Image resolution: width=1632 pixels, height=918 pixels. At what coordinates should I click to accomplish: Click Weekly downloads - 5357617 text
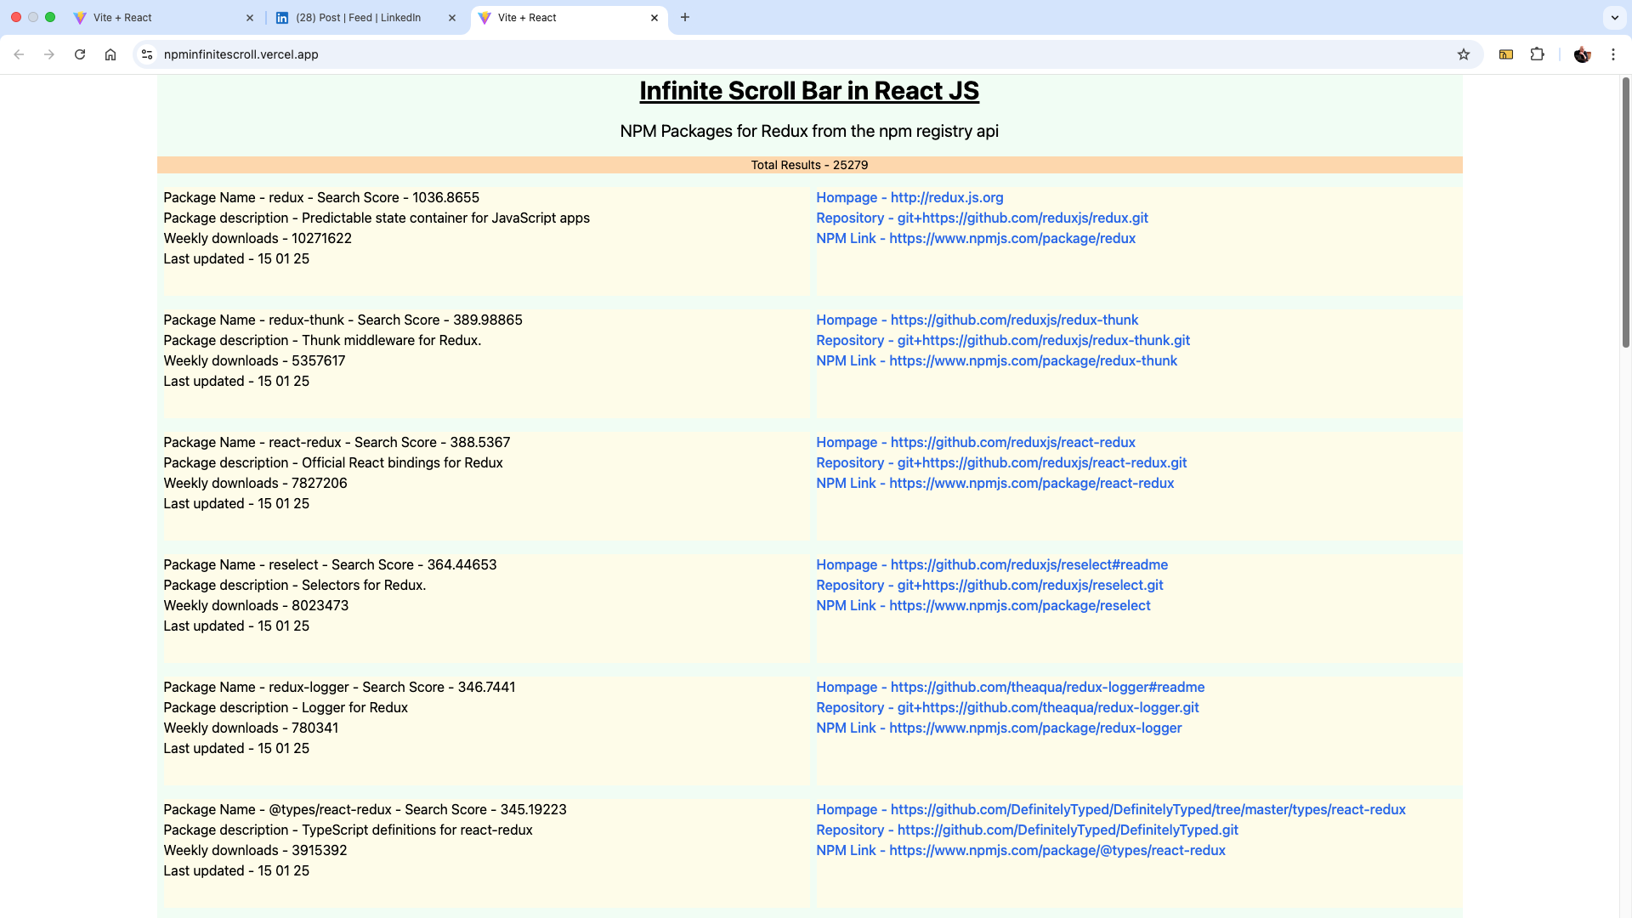coord(254,360)
